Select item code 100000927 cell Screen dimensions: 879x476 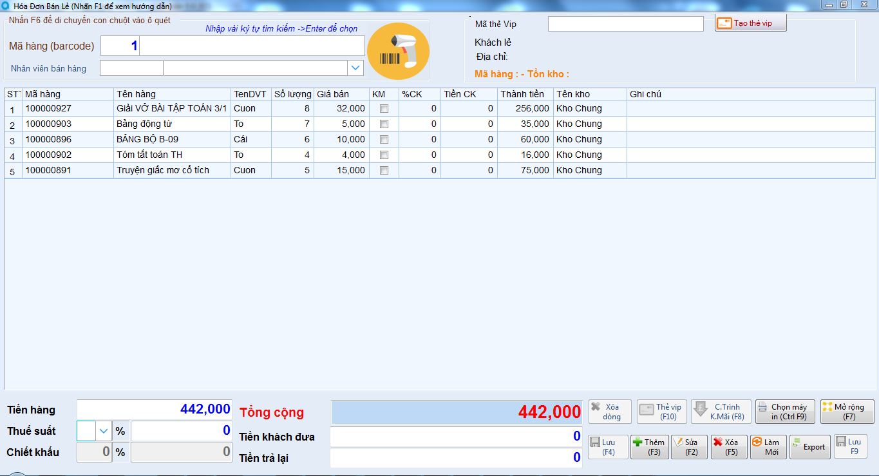[68, 108]
